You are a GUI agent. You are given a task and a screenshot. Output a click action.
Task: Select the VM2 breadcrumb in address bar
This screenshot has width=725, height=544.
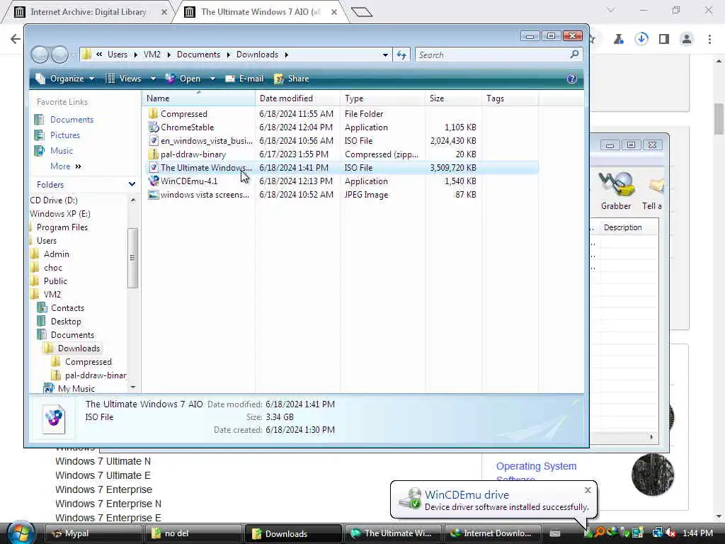point(152,55)
